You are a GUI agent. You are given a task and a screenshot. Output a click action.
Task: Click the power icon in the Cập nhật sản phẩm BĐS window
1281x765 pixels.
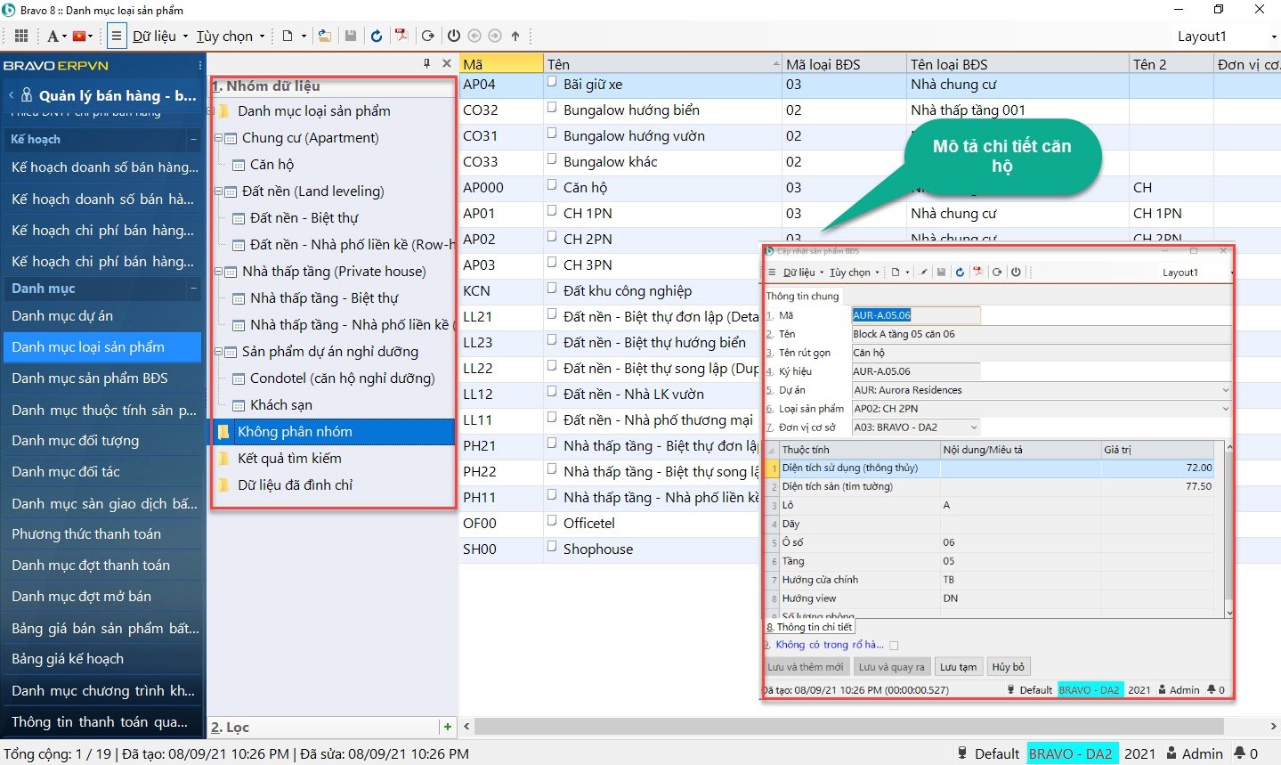tap(1016, 273)
